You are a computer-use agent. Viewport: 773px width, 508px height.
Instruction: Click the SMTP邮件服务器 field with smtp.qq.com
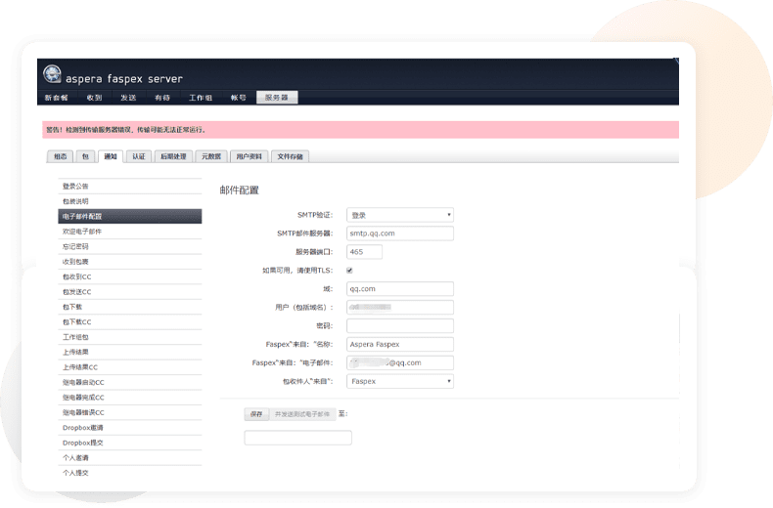(399, 233)
